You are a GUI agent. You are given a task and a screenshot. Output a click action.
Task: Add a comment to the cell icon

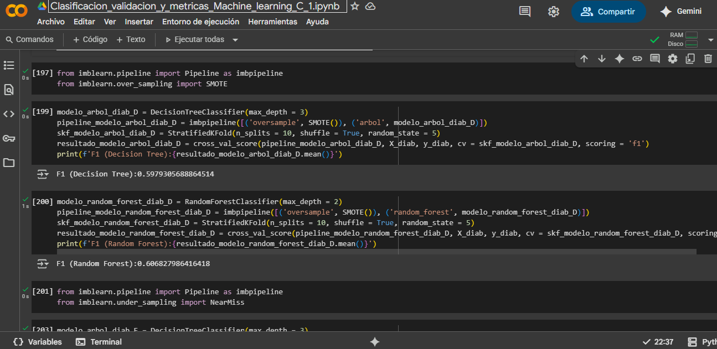pyautogui.click(x=655, y=59)
